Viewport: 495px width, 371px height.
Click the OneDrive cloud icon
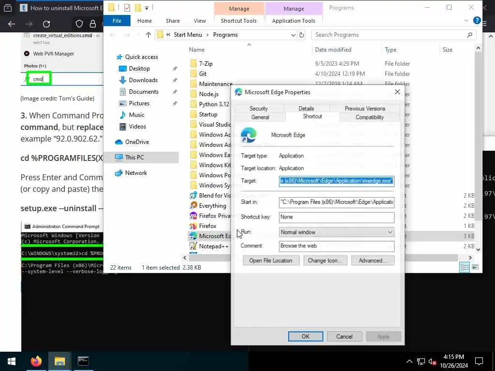tap(119, 142)
